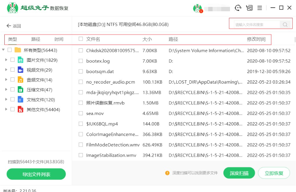Check the box for bootex.log
The width and height of the screenshot is (296, 192).
tap(81, 61)
